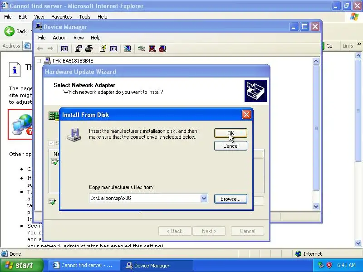Cancel the Install From Disk dialog
This screenshot has width=363, height=272.
(231, 146)
